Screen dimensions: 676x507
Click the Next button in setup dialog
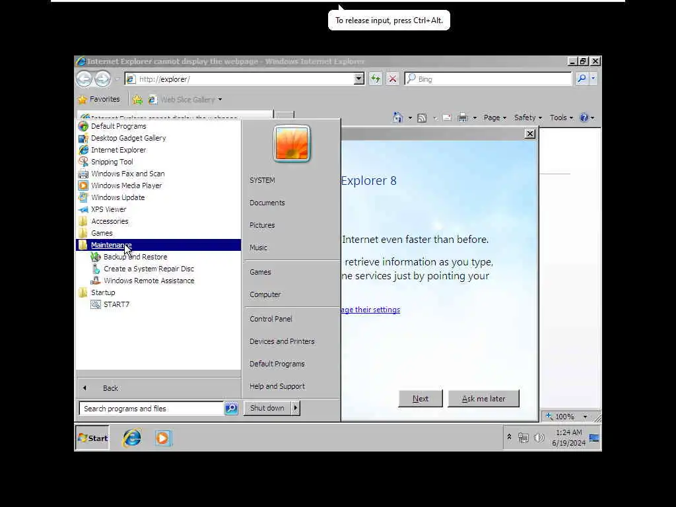click(420, 398)
